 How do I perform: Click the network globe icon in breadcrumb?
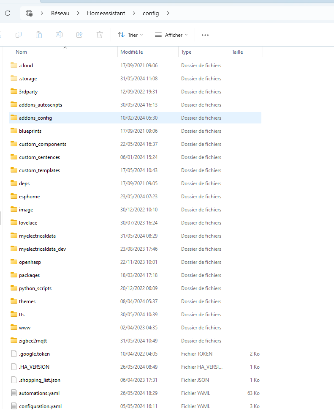(x=29, y=13)
